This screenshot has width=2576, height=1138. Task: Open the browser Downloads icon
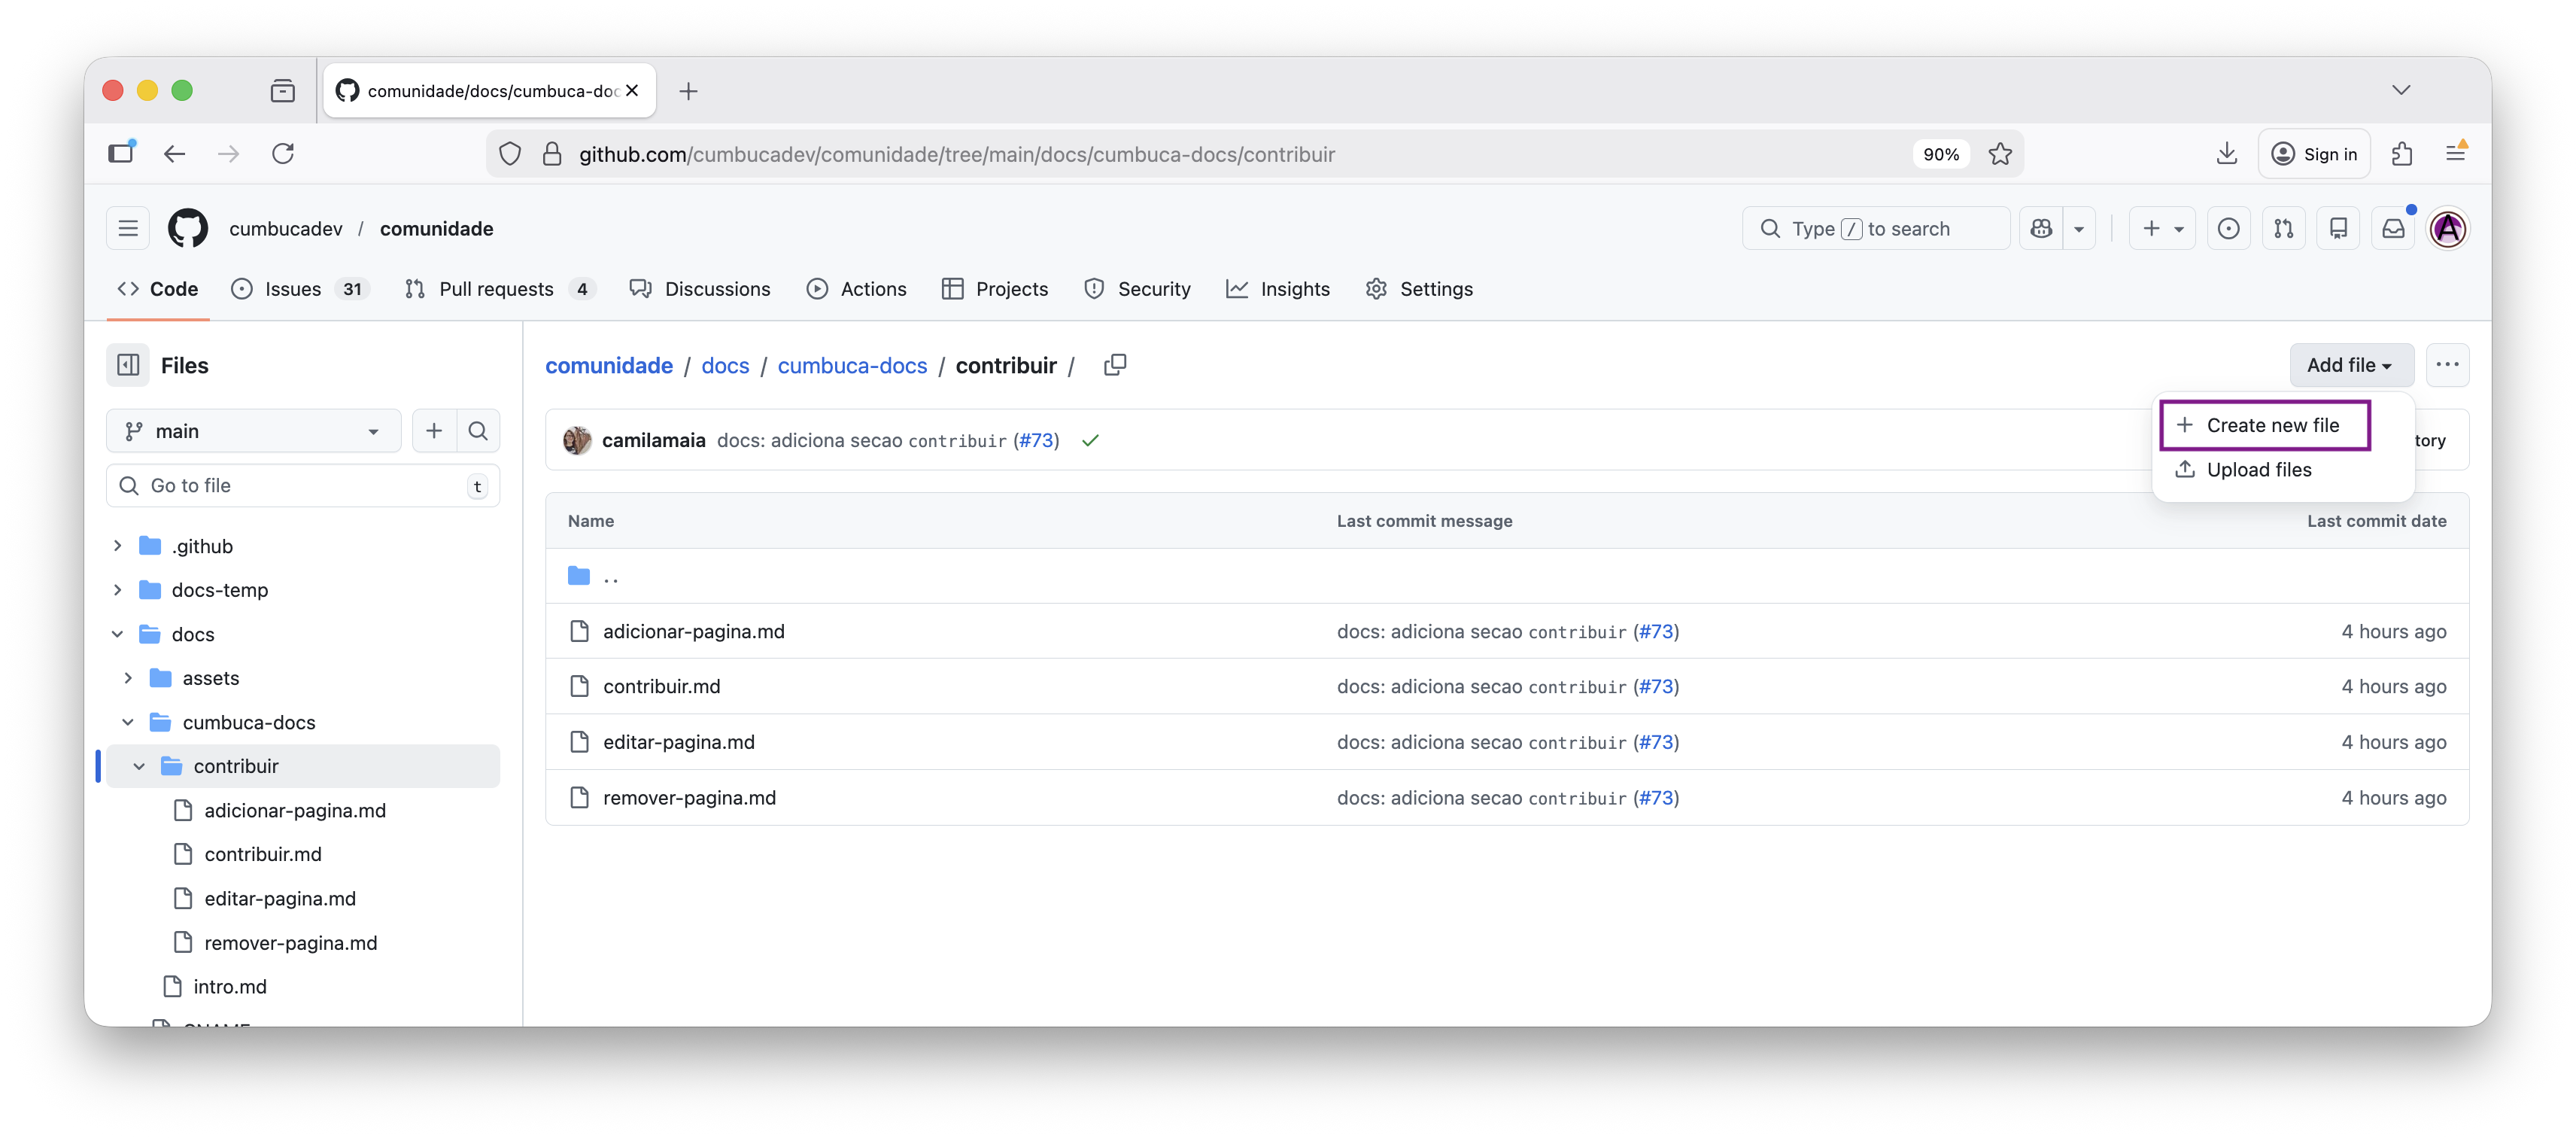coord(2226,153)
